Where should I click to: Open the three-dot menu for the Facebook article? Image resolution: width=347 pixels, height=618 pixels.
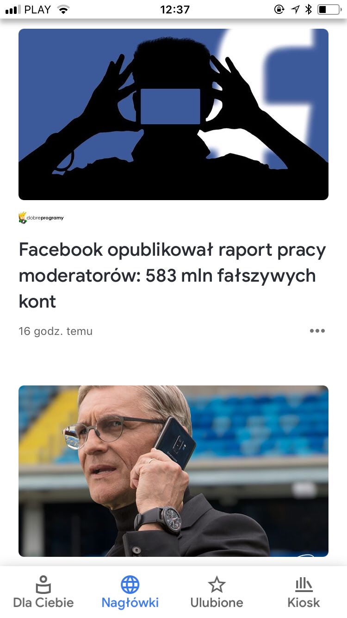coord(317,331)
